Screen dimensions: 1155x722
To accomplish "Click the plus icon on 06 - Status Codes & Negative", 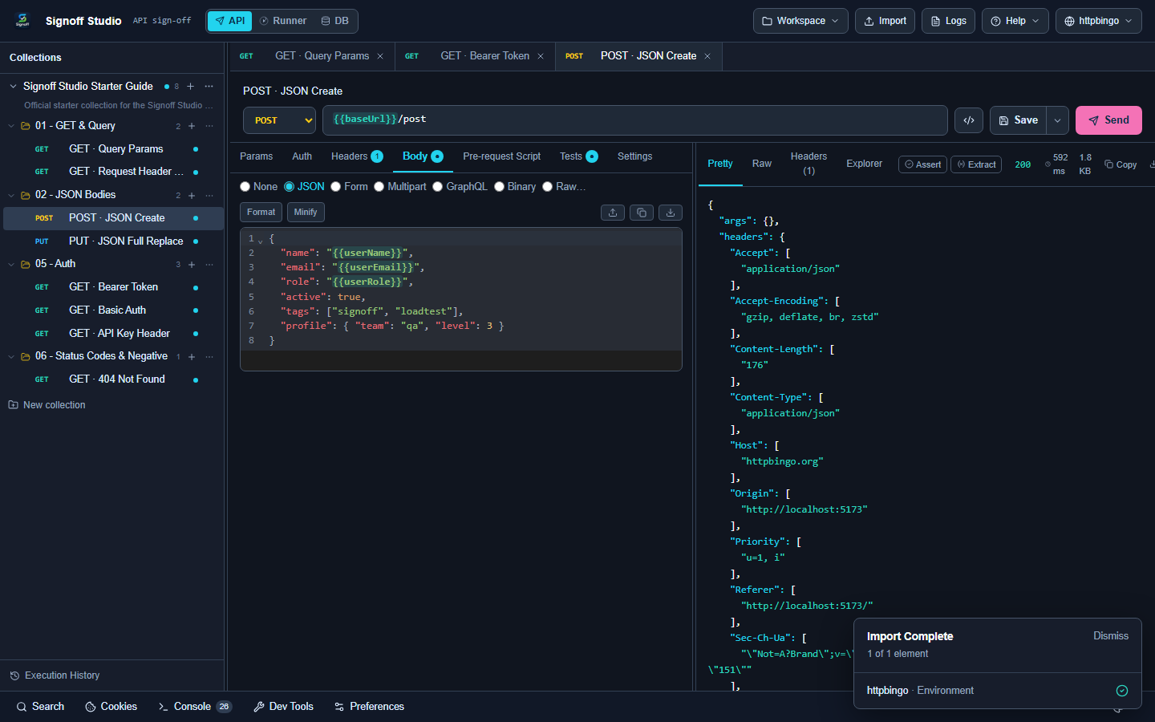I will [x=192, y=356].
